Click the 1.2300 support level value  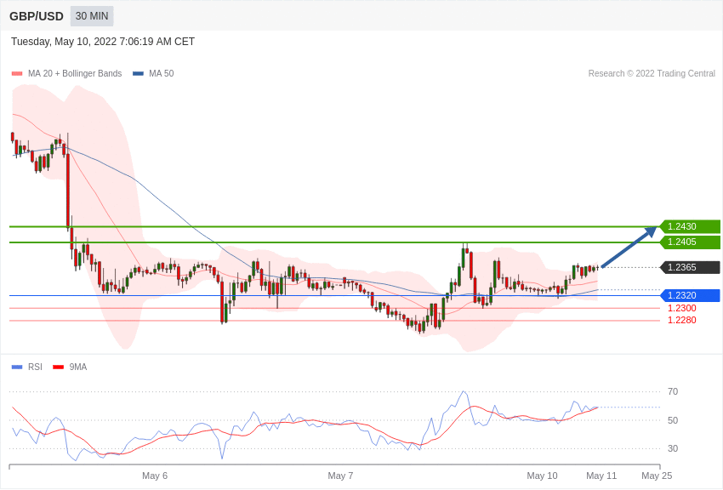click(682, 309)
